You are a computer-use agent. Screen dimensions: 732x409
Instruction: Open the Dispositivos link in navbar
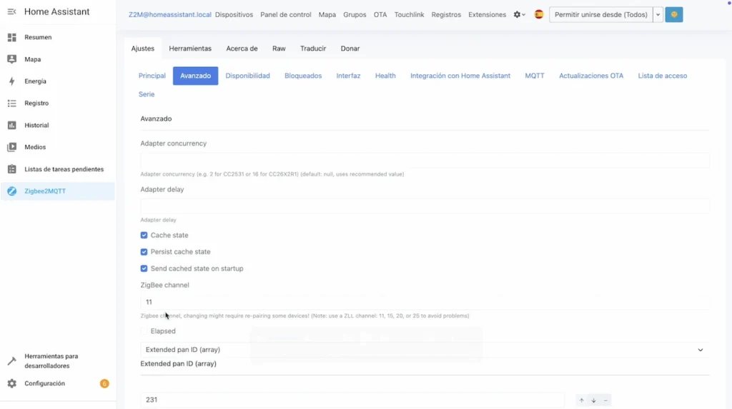[x=233, y=14]
